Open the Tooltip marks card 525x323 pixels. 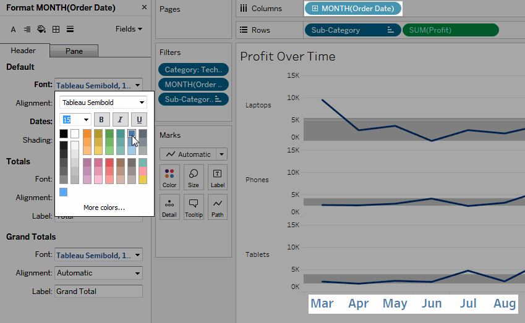(194, 207)
